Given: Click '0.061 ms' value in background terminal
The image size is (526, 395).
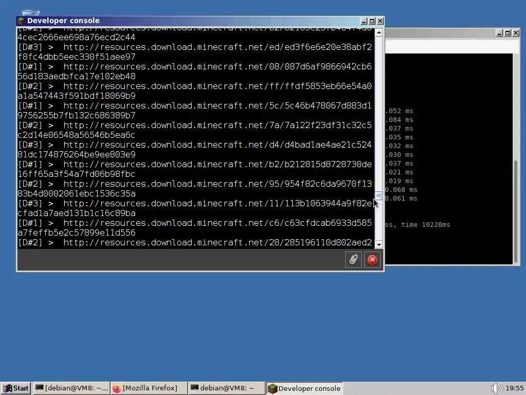Looking at the screenshot, I should pos(401,199).
